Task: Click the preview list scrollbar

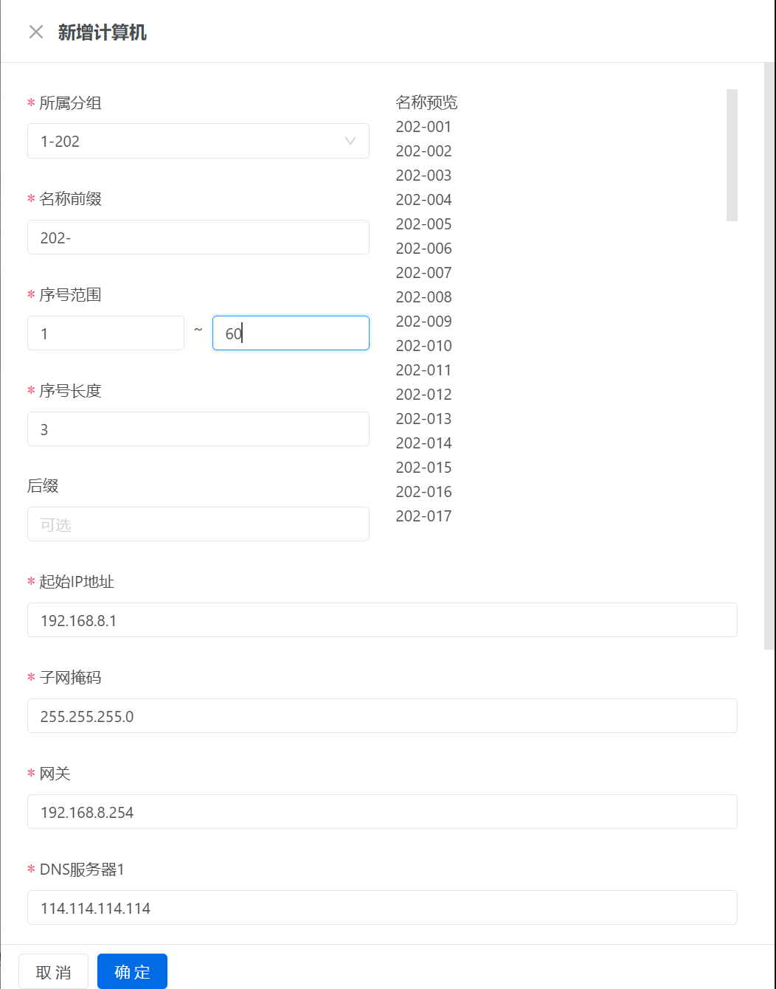Action: 734,155
